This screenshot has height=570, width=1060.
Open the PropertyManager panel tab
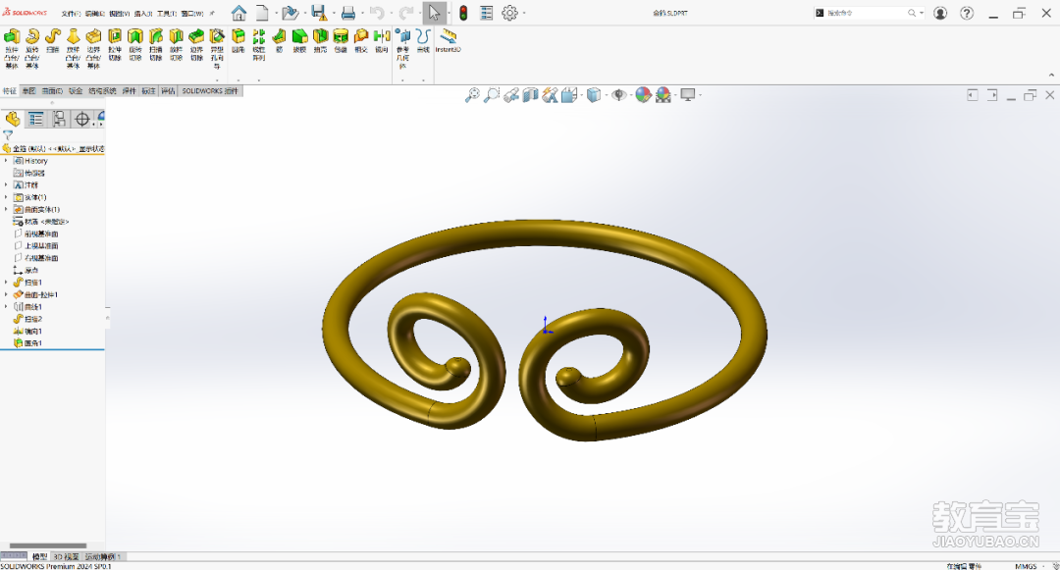coord(36,120)
